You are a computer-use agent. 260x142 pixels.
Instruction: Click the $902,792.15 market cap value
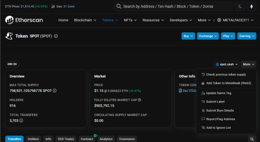tap(104, 106)
